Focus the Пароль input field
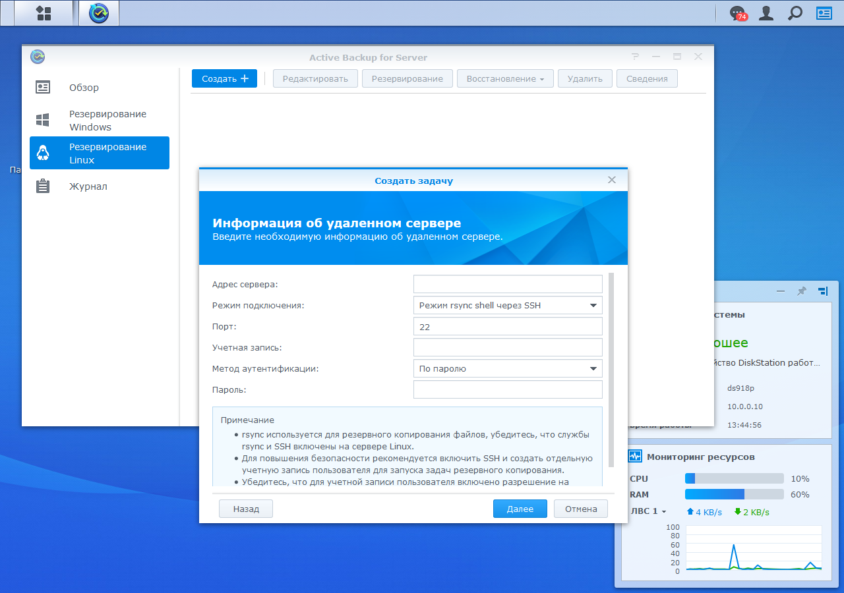The height and width of the screenshot is (593, 844). (x=508, y=389)
